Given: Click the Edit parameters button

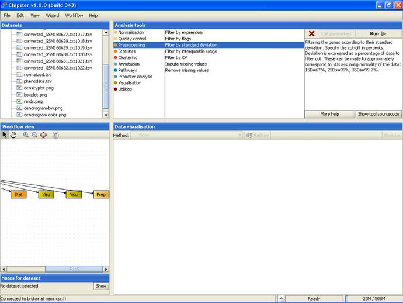Looking at the screenshot, I should click(336, 33).
